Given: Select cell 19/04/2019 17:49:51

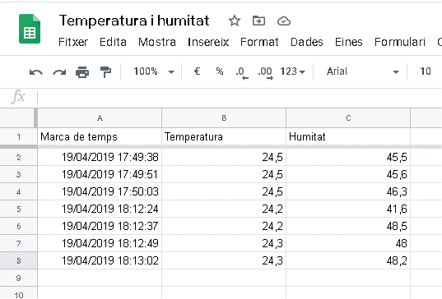Looking at the screenshot, I should coord(100,175).
